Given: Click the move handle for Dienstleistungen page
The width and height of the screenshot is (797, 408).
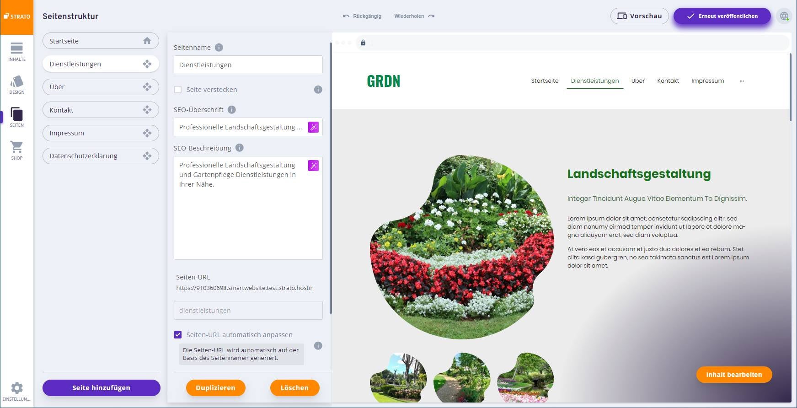Looking at the screenshot, I should (x=147, y=64).
